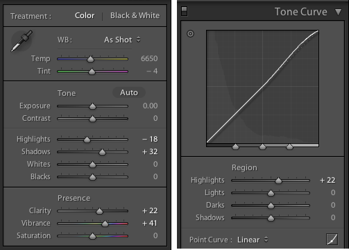349x250 pixels.
Task: Click on the tone curve graph line
Action: pyautogui.click(x=262, y=87)
